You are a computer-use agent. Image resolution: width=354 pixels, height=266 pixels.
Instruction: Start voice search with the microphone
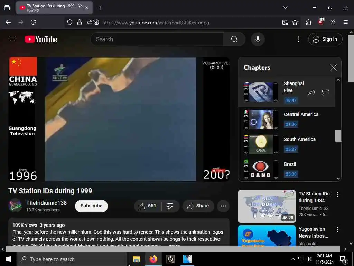(258, 39)
